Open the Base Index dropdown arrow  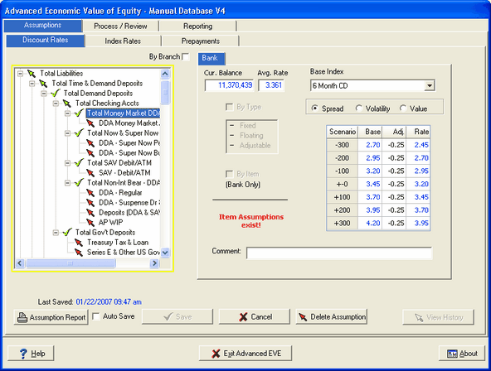pos(430,85)
